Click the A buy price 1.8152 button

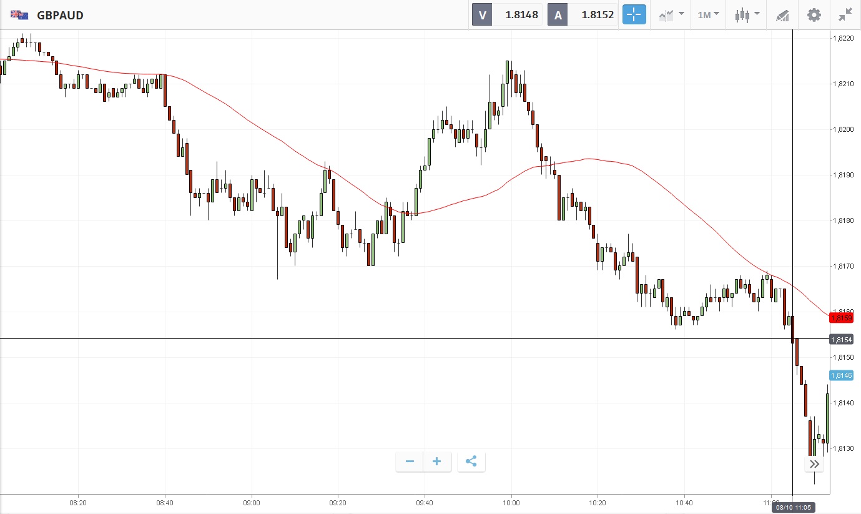(x=583, y=14)
